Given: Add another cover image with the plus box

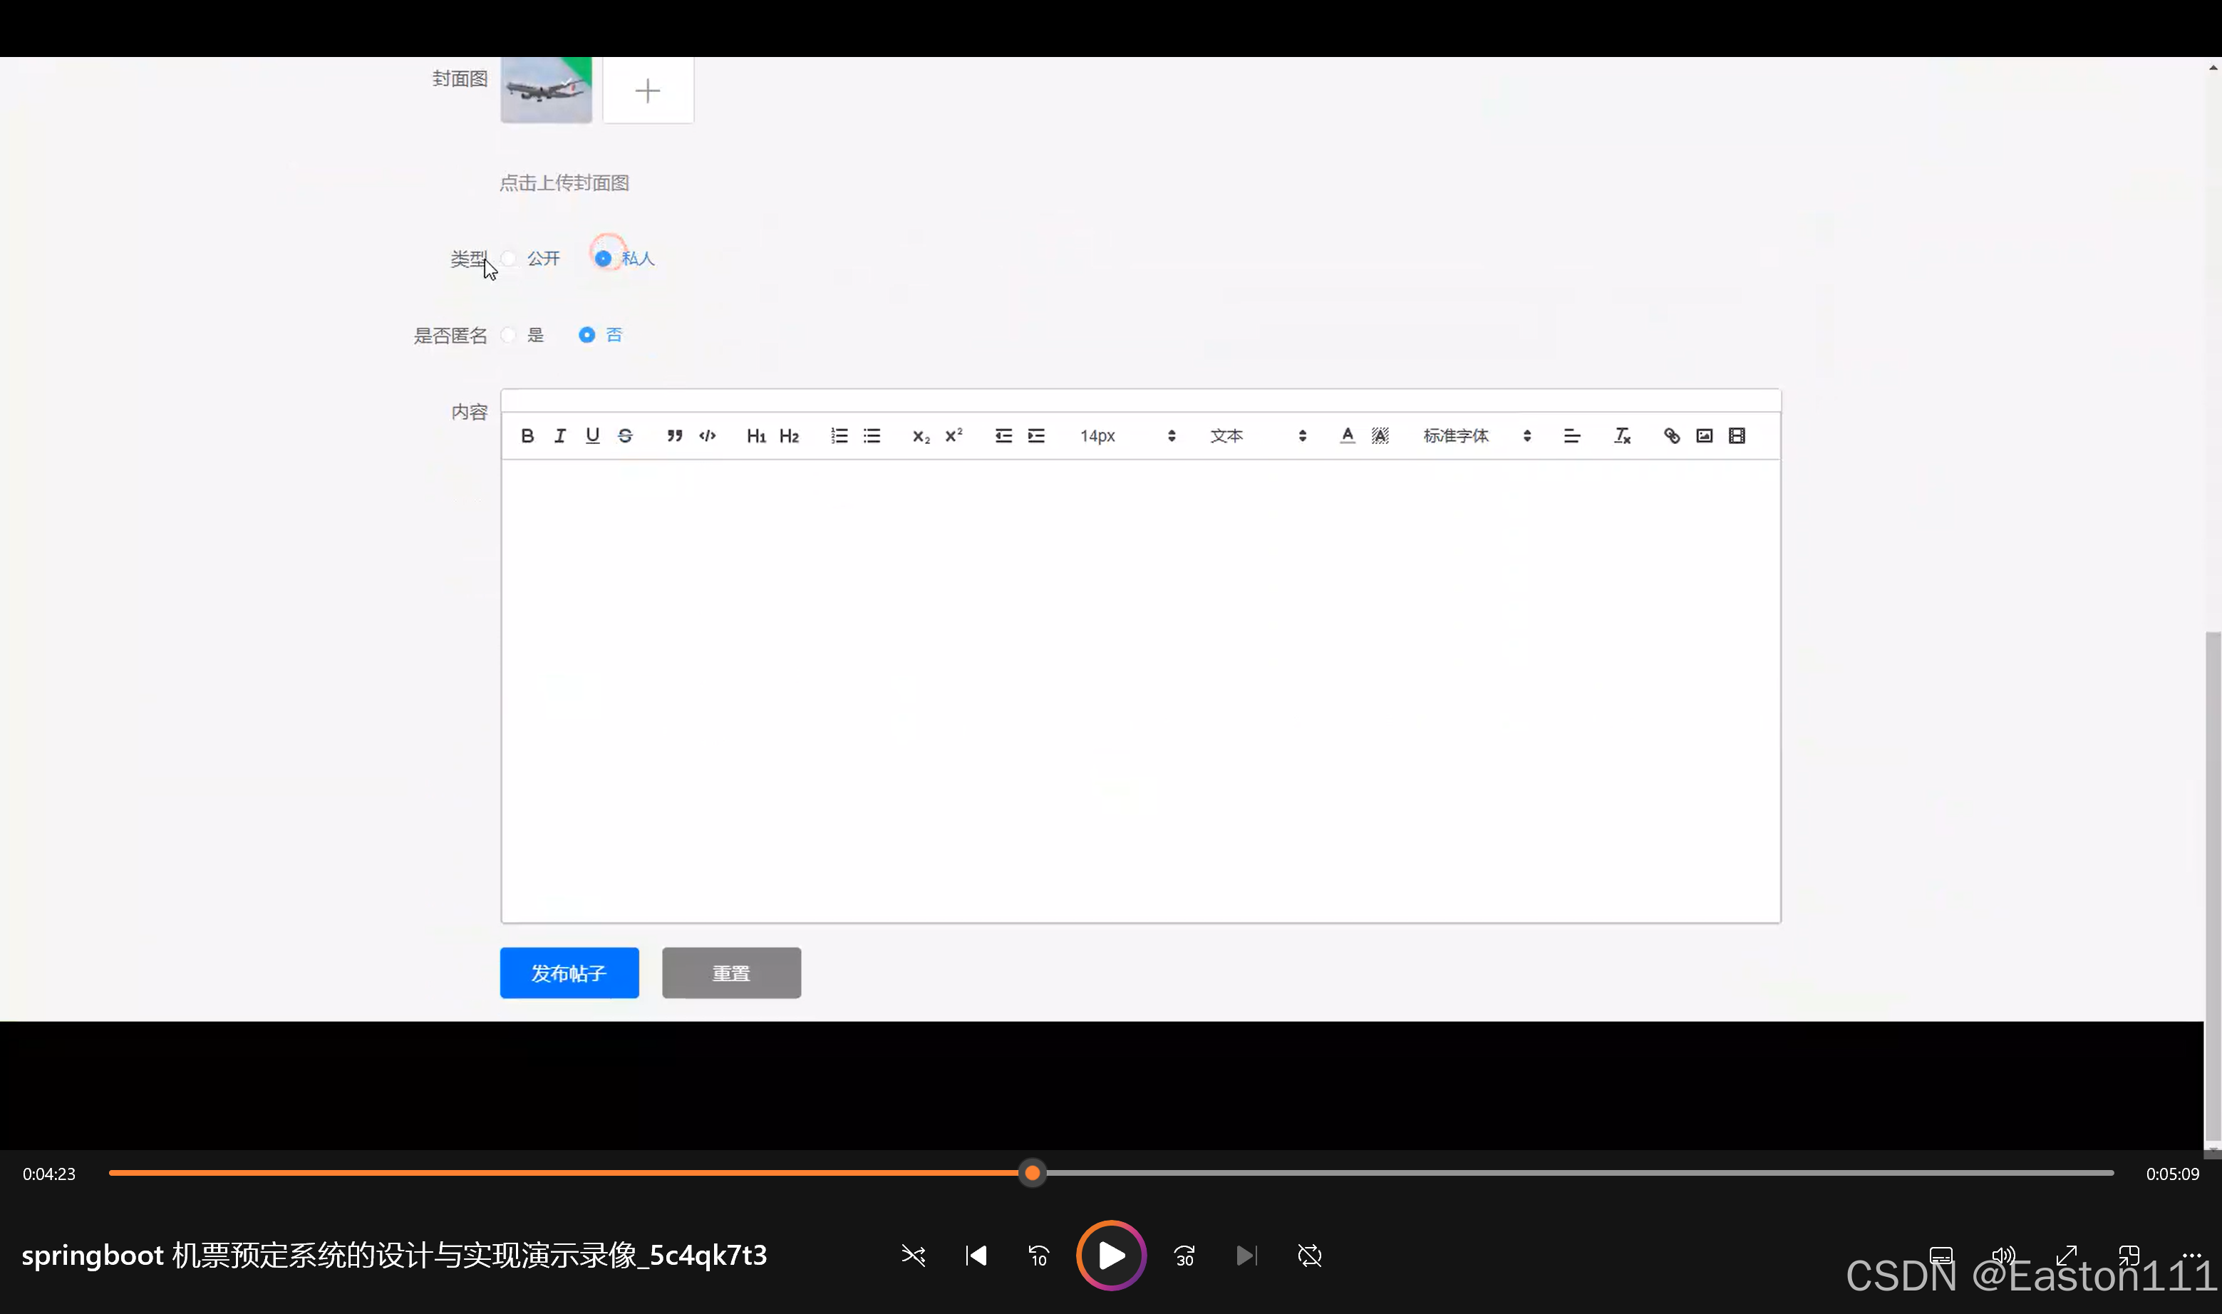Looking at the screenshot, I should coord(648,90).
